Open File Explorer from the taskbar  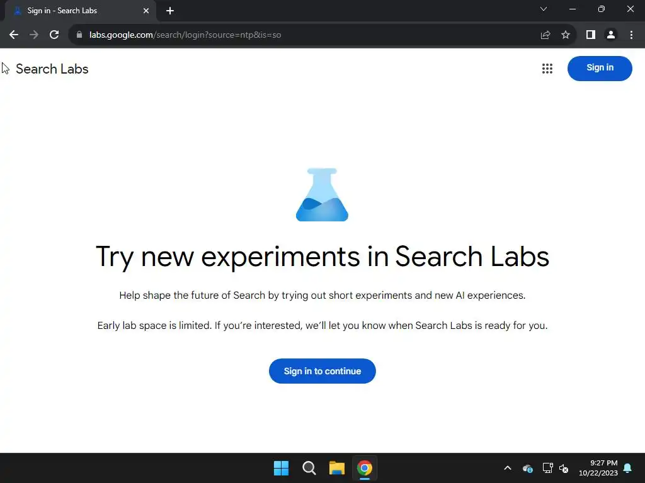pos(337,468)
